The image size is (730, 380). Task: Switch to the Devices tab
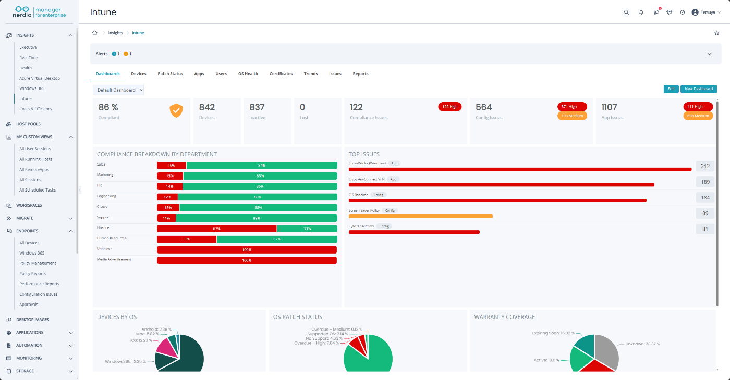[x=139, y=74]
